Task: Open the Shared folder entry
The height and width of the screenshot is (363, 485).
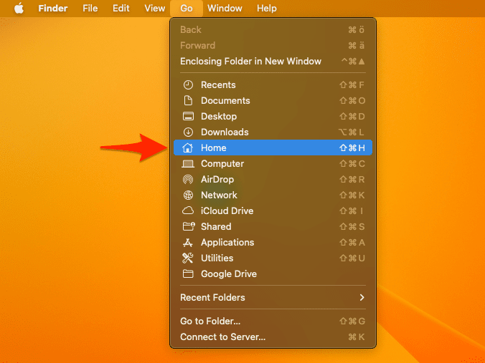Action: tap(216, 227)
